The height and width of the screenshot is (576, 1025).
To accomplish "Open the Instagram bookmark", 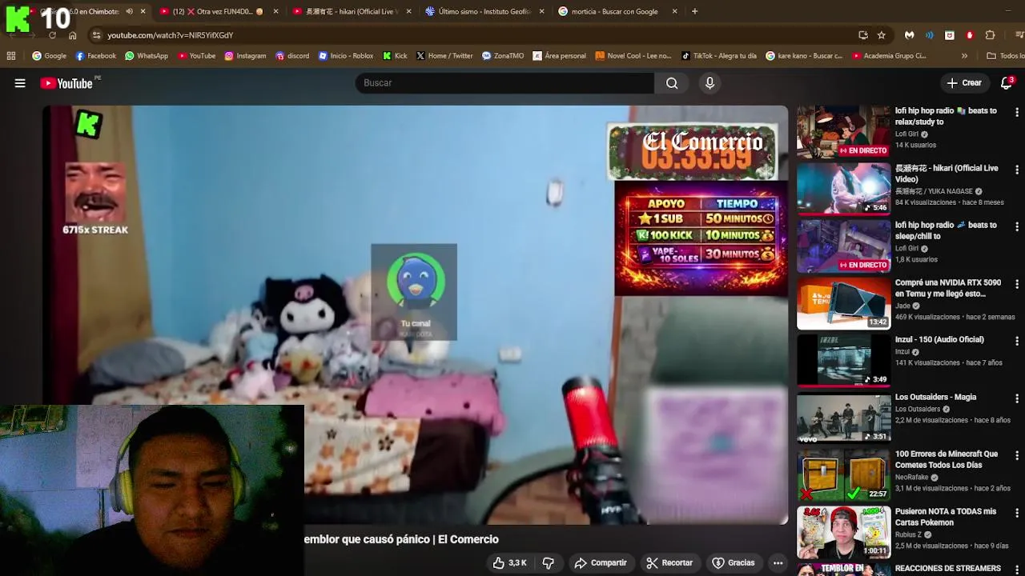I will 245,56.
